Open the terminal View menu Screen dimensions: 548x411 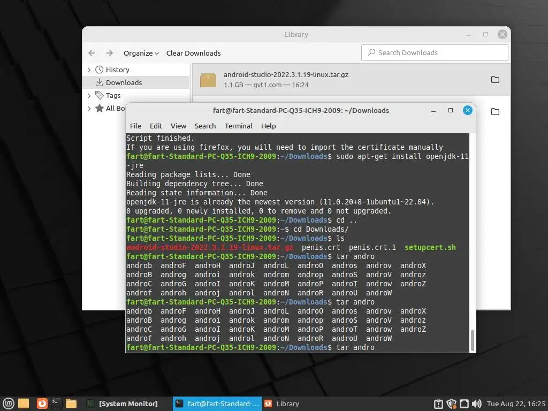(x=178, y=126)
